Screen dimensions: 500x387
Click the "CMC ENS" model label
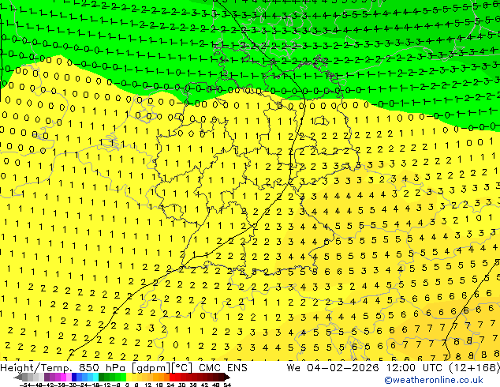(x=223, y=367)
